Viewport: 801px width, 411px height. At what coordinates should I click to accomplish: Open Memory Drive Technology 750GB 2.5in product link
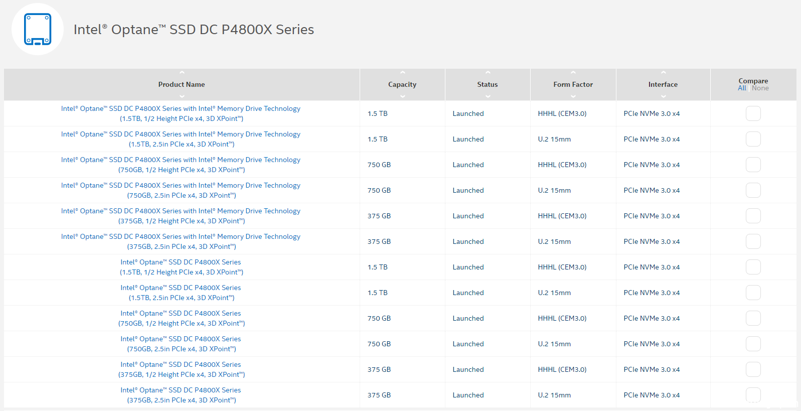tap(181, 190)
